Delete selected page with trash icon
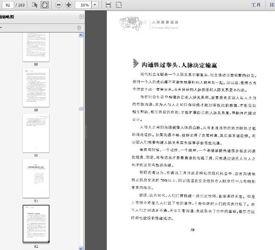275x250 pixels. click(79, 27)
